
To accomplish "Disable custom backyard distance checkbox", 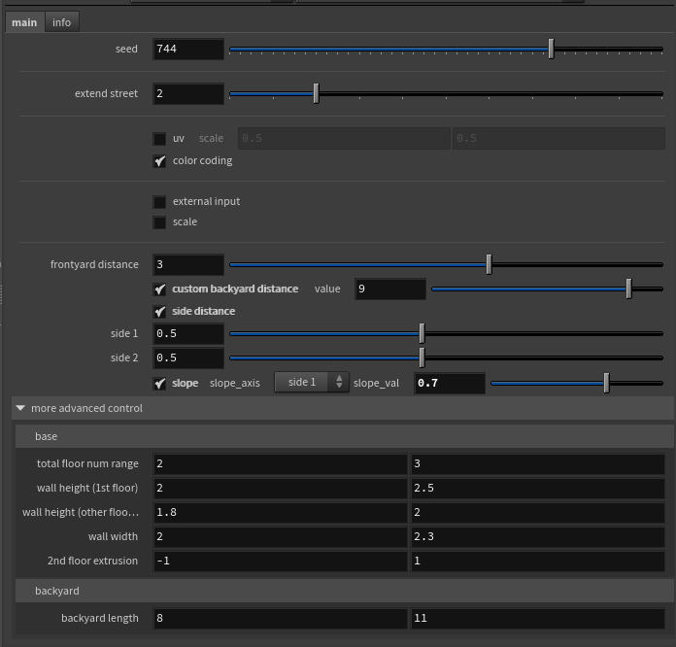I will pos(159,289).
